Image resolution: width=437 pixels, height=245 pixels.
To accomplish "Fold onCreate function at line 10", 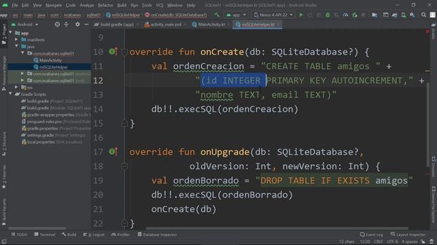I will 124,52.
